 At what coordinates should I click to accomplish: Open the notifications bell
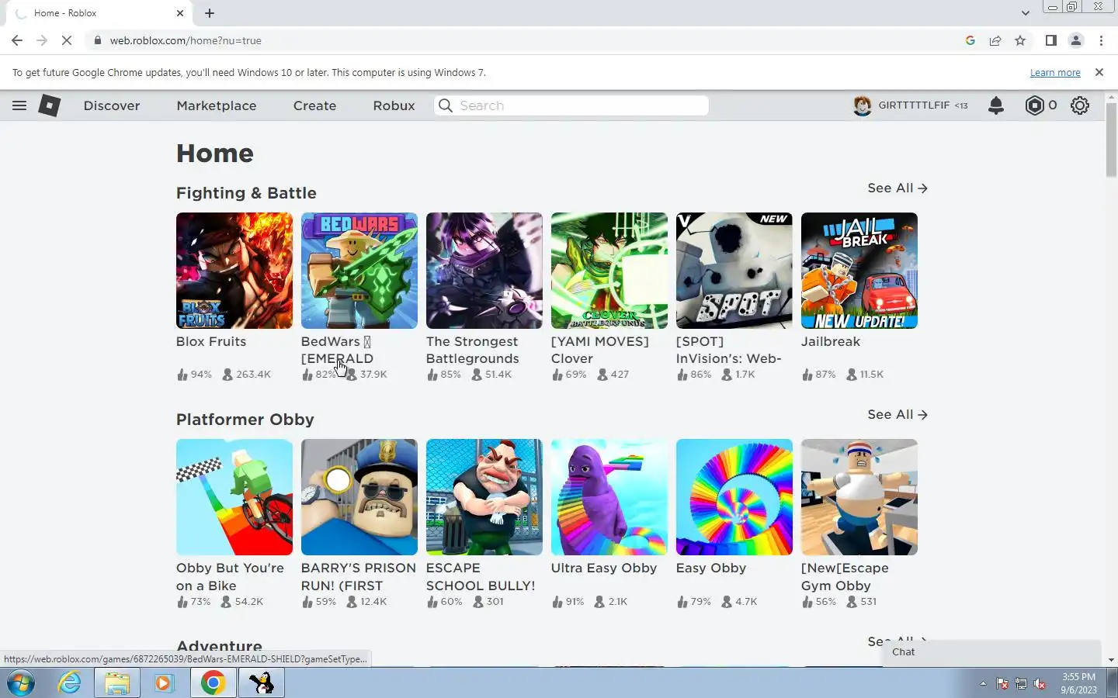[x=996, y=105]
